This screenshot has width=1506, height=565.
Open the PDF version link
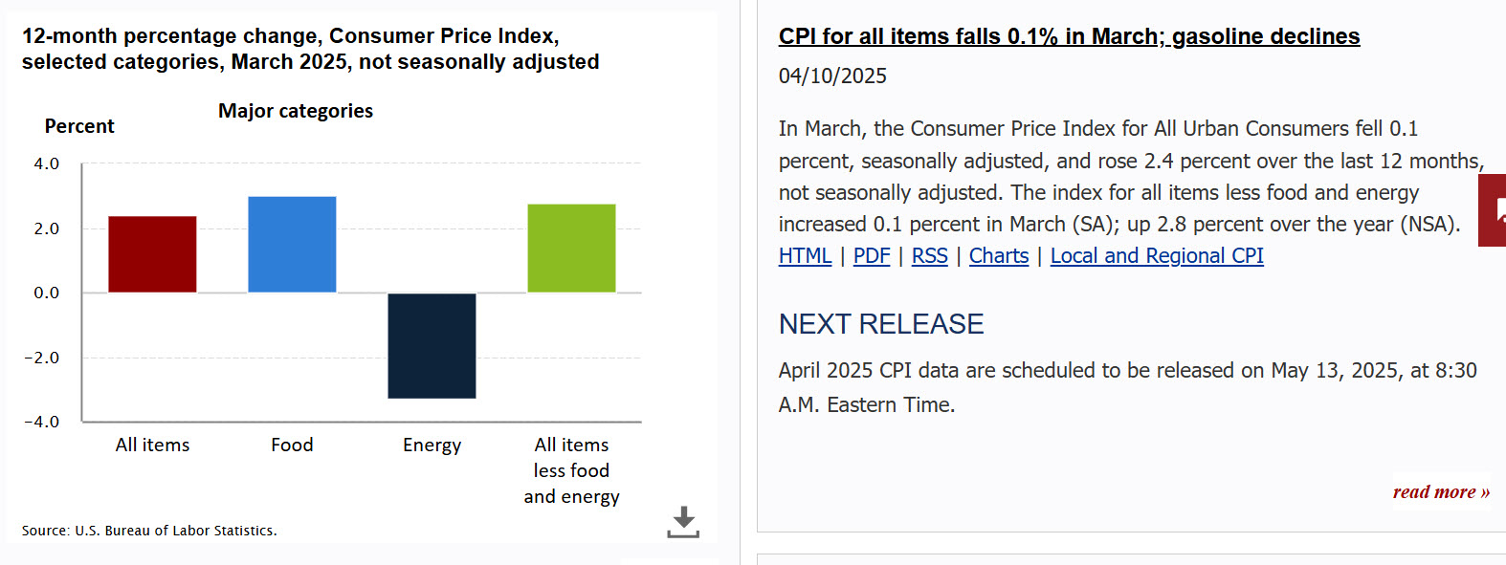tap(872, 256)
